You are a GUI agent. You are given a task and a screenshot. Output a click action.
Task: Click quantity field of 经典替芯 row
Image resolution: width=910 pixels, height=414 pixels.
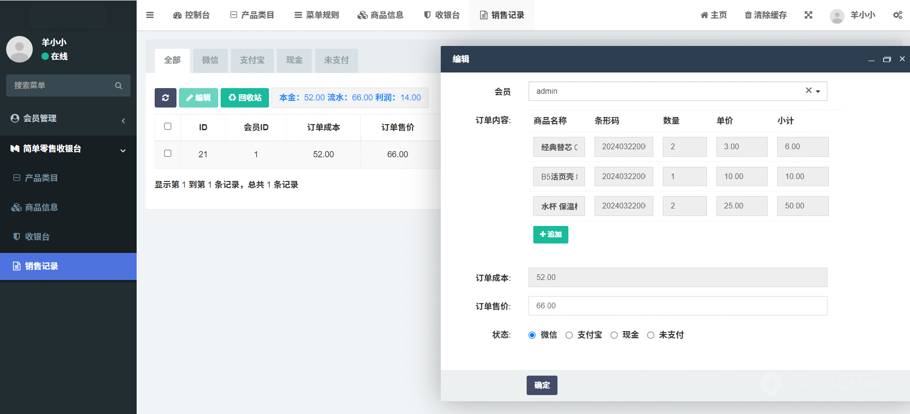coord(685,147)
